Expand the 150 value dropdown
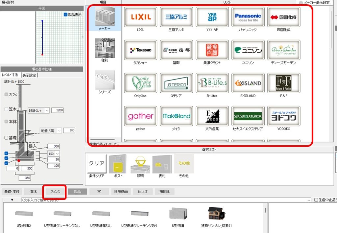The width and height of the screenshot is (337, 233). coord(58,154)
